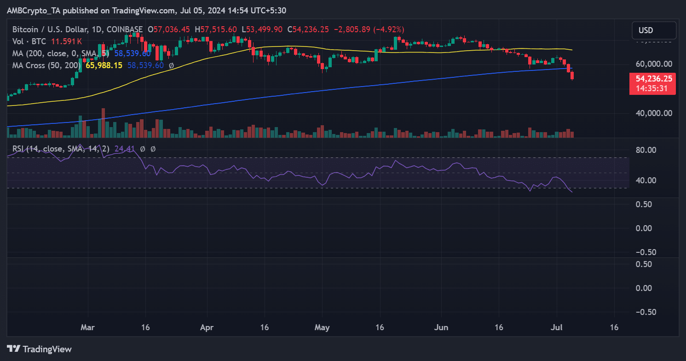Click the yellow 65,988.15 MA Cross value
This screenshot has height=361, width=686.
point(104,65)
